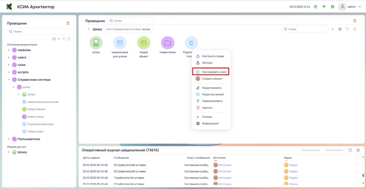Open the notification journal settings gear

(x=358, y=150)
